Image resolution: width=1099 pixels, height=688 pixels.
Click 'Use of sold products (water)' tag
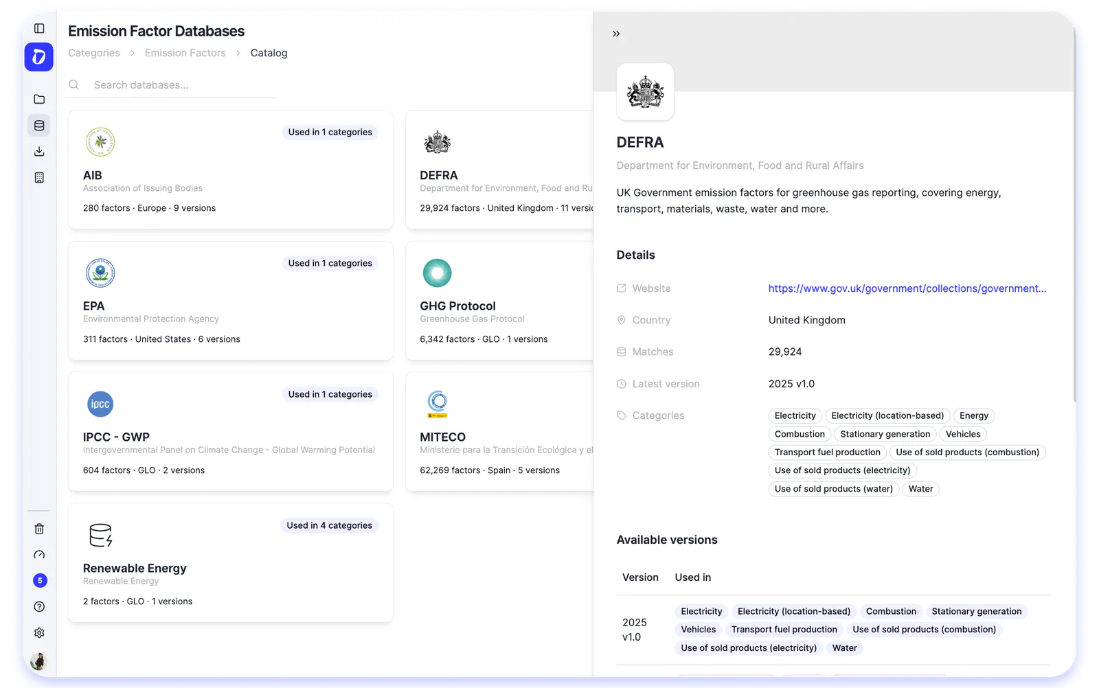833,489
